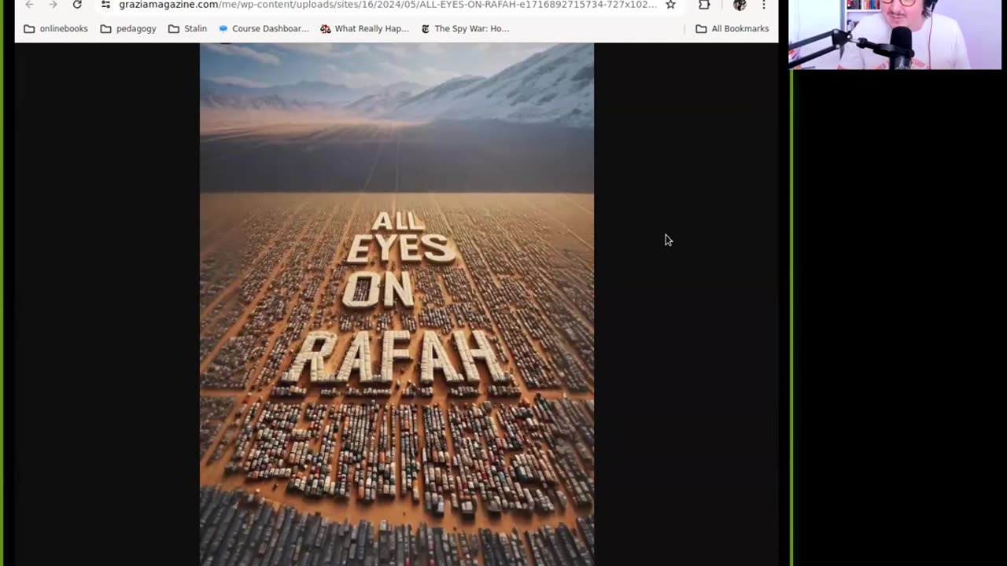Expand the All Bookmarks folder
Screen dimensions: 1007x566
pyautogui.click(x=732, y=28)
